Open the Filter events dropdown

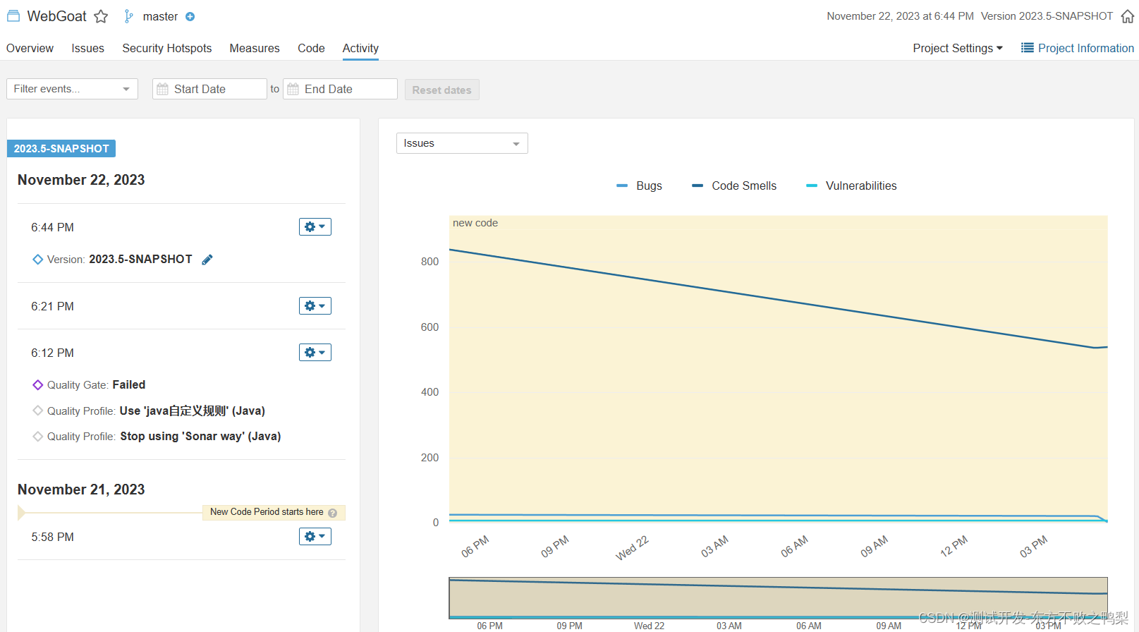[72, 89]
